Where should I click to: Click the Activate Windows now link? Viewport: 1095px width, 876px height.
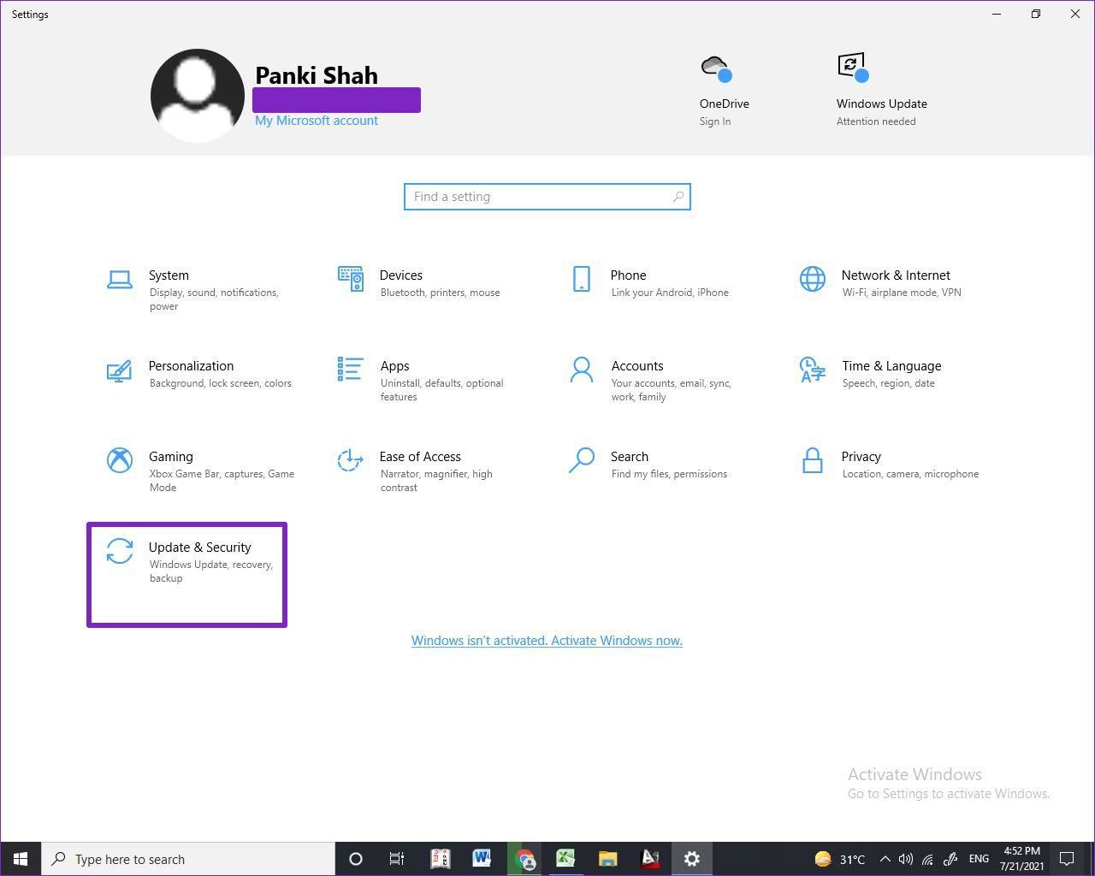[547, 641]
